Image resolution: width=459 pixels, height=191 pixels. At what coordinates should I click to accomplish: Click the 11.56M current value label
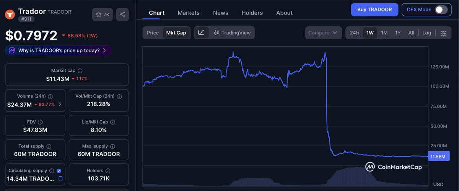(438, 156)
